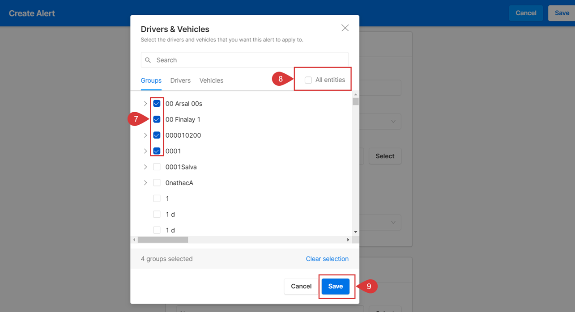Close the Drivers & Vehicles dialog
The image size is (575, 312).
345,28
